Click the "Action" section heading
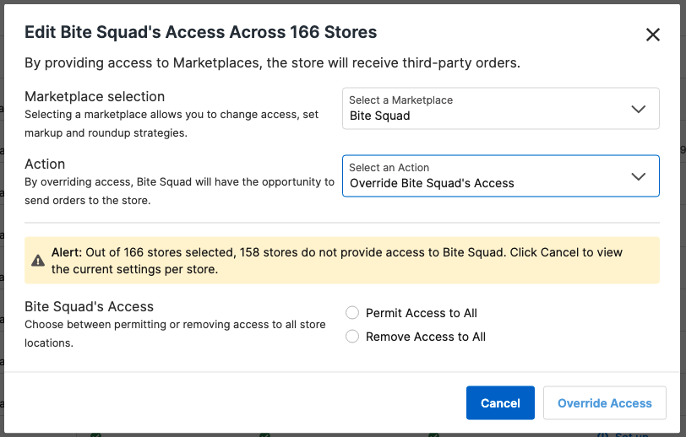 45,164
